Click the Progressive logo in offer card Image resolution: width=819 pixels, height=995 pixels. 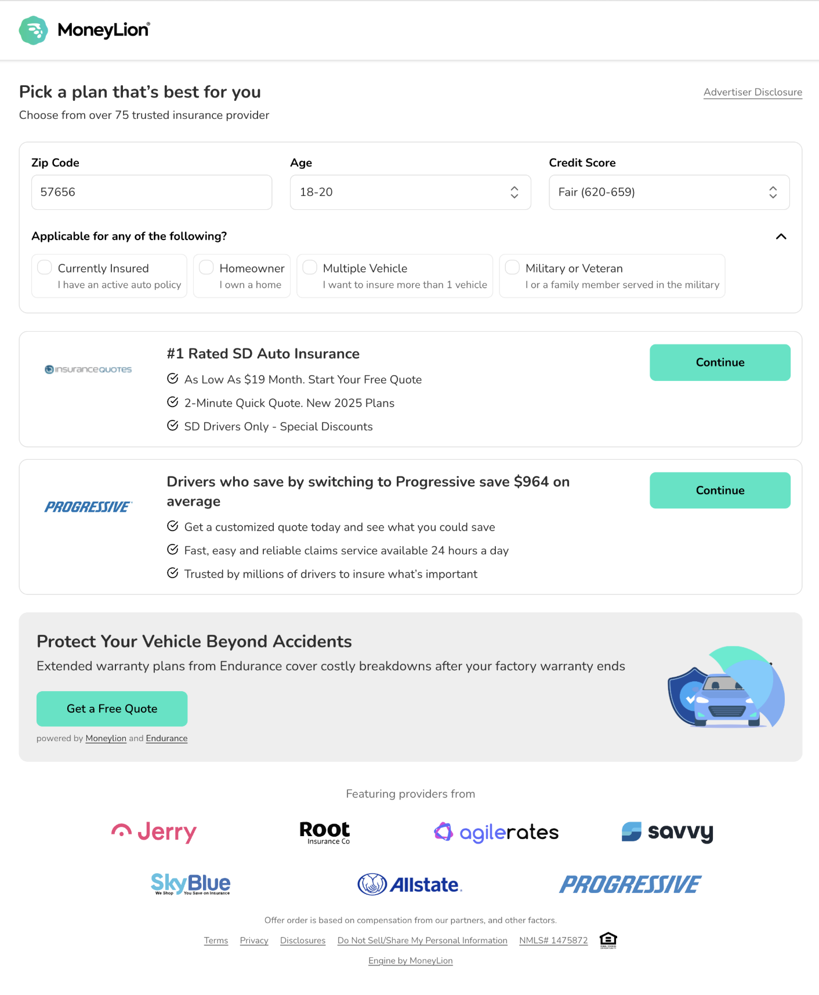click(x=88, y=507)
